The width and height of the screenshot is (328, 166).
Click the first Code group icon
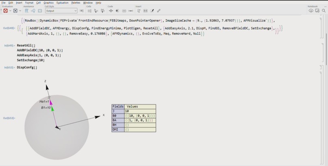point(111,11)
